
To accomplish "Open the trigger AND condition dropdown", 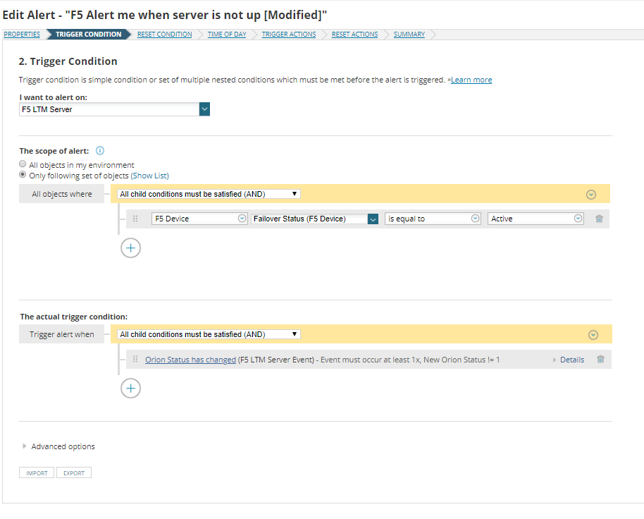I will click(x=209, y=334).
